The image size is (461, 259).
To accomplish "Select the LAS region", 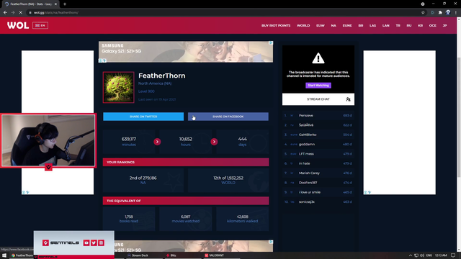I will (x=372, y=26).
